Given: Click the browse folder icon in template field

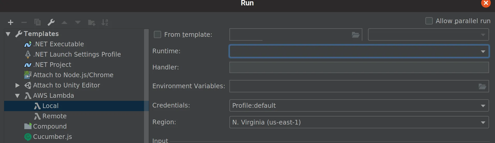Looking at the screenshot, I should click(x=356, y=35).
